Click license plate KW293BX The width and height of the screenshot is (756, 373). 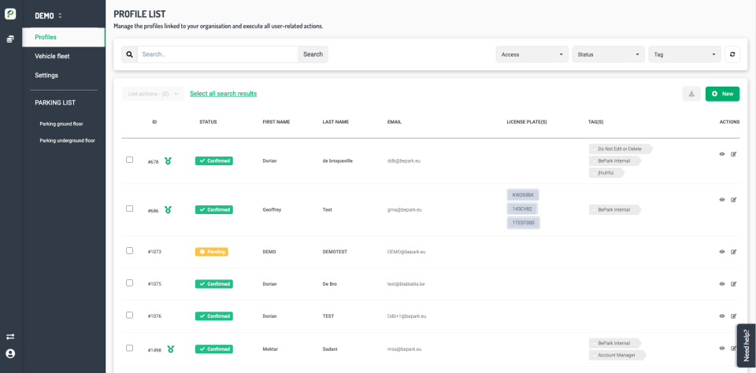523,194
